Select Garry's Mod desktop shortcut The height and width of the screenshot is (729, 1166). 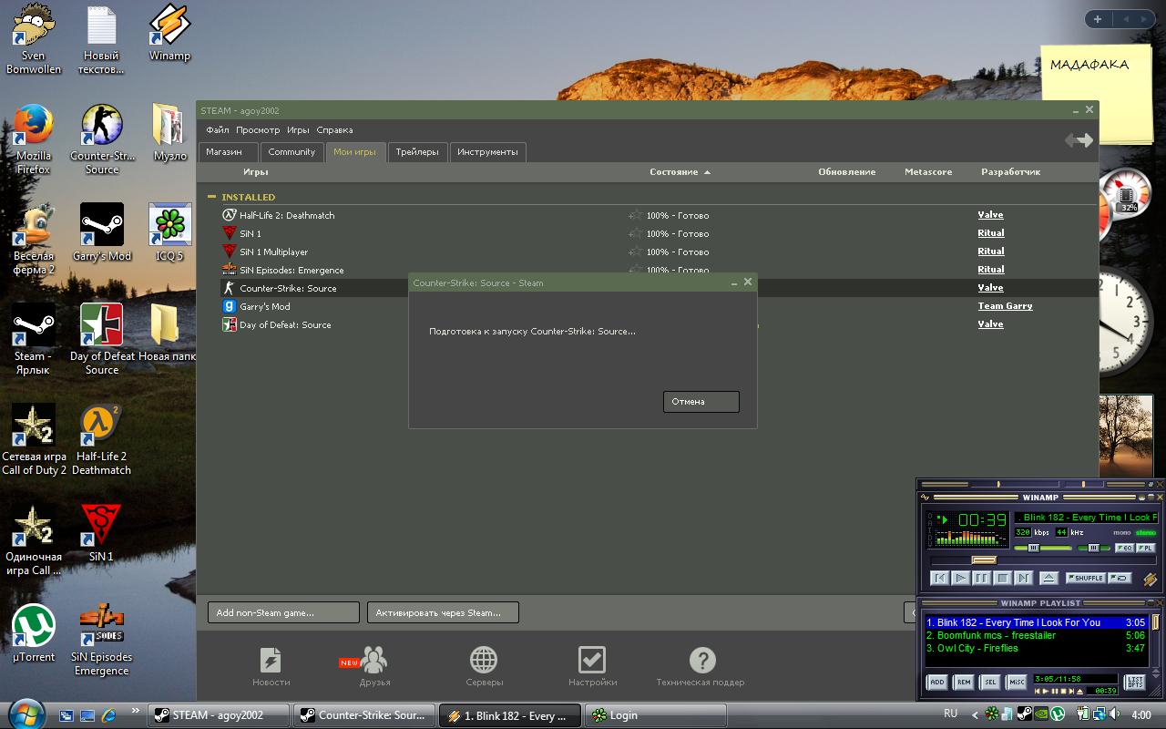pyautogui.click(x=102, y=232)
